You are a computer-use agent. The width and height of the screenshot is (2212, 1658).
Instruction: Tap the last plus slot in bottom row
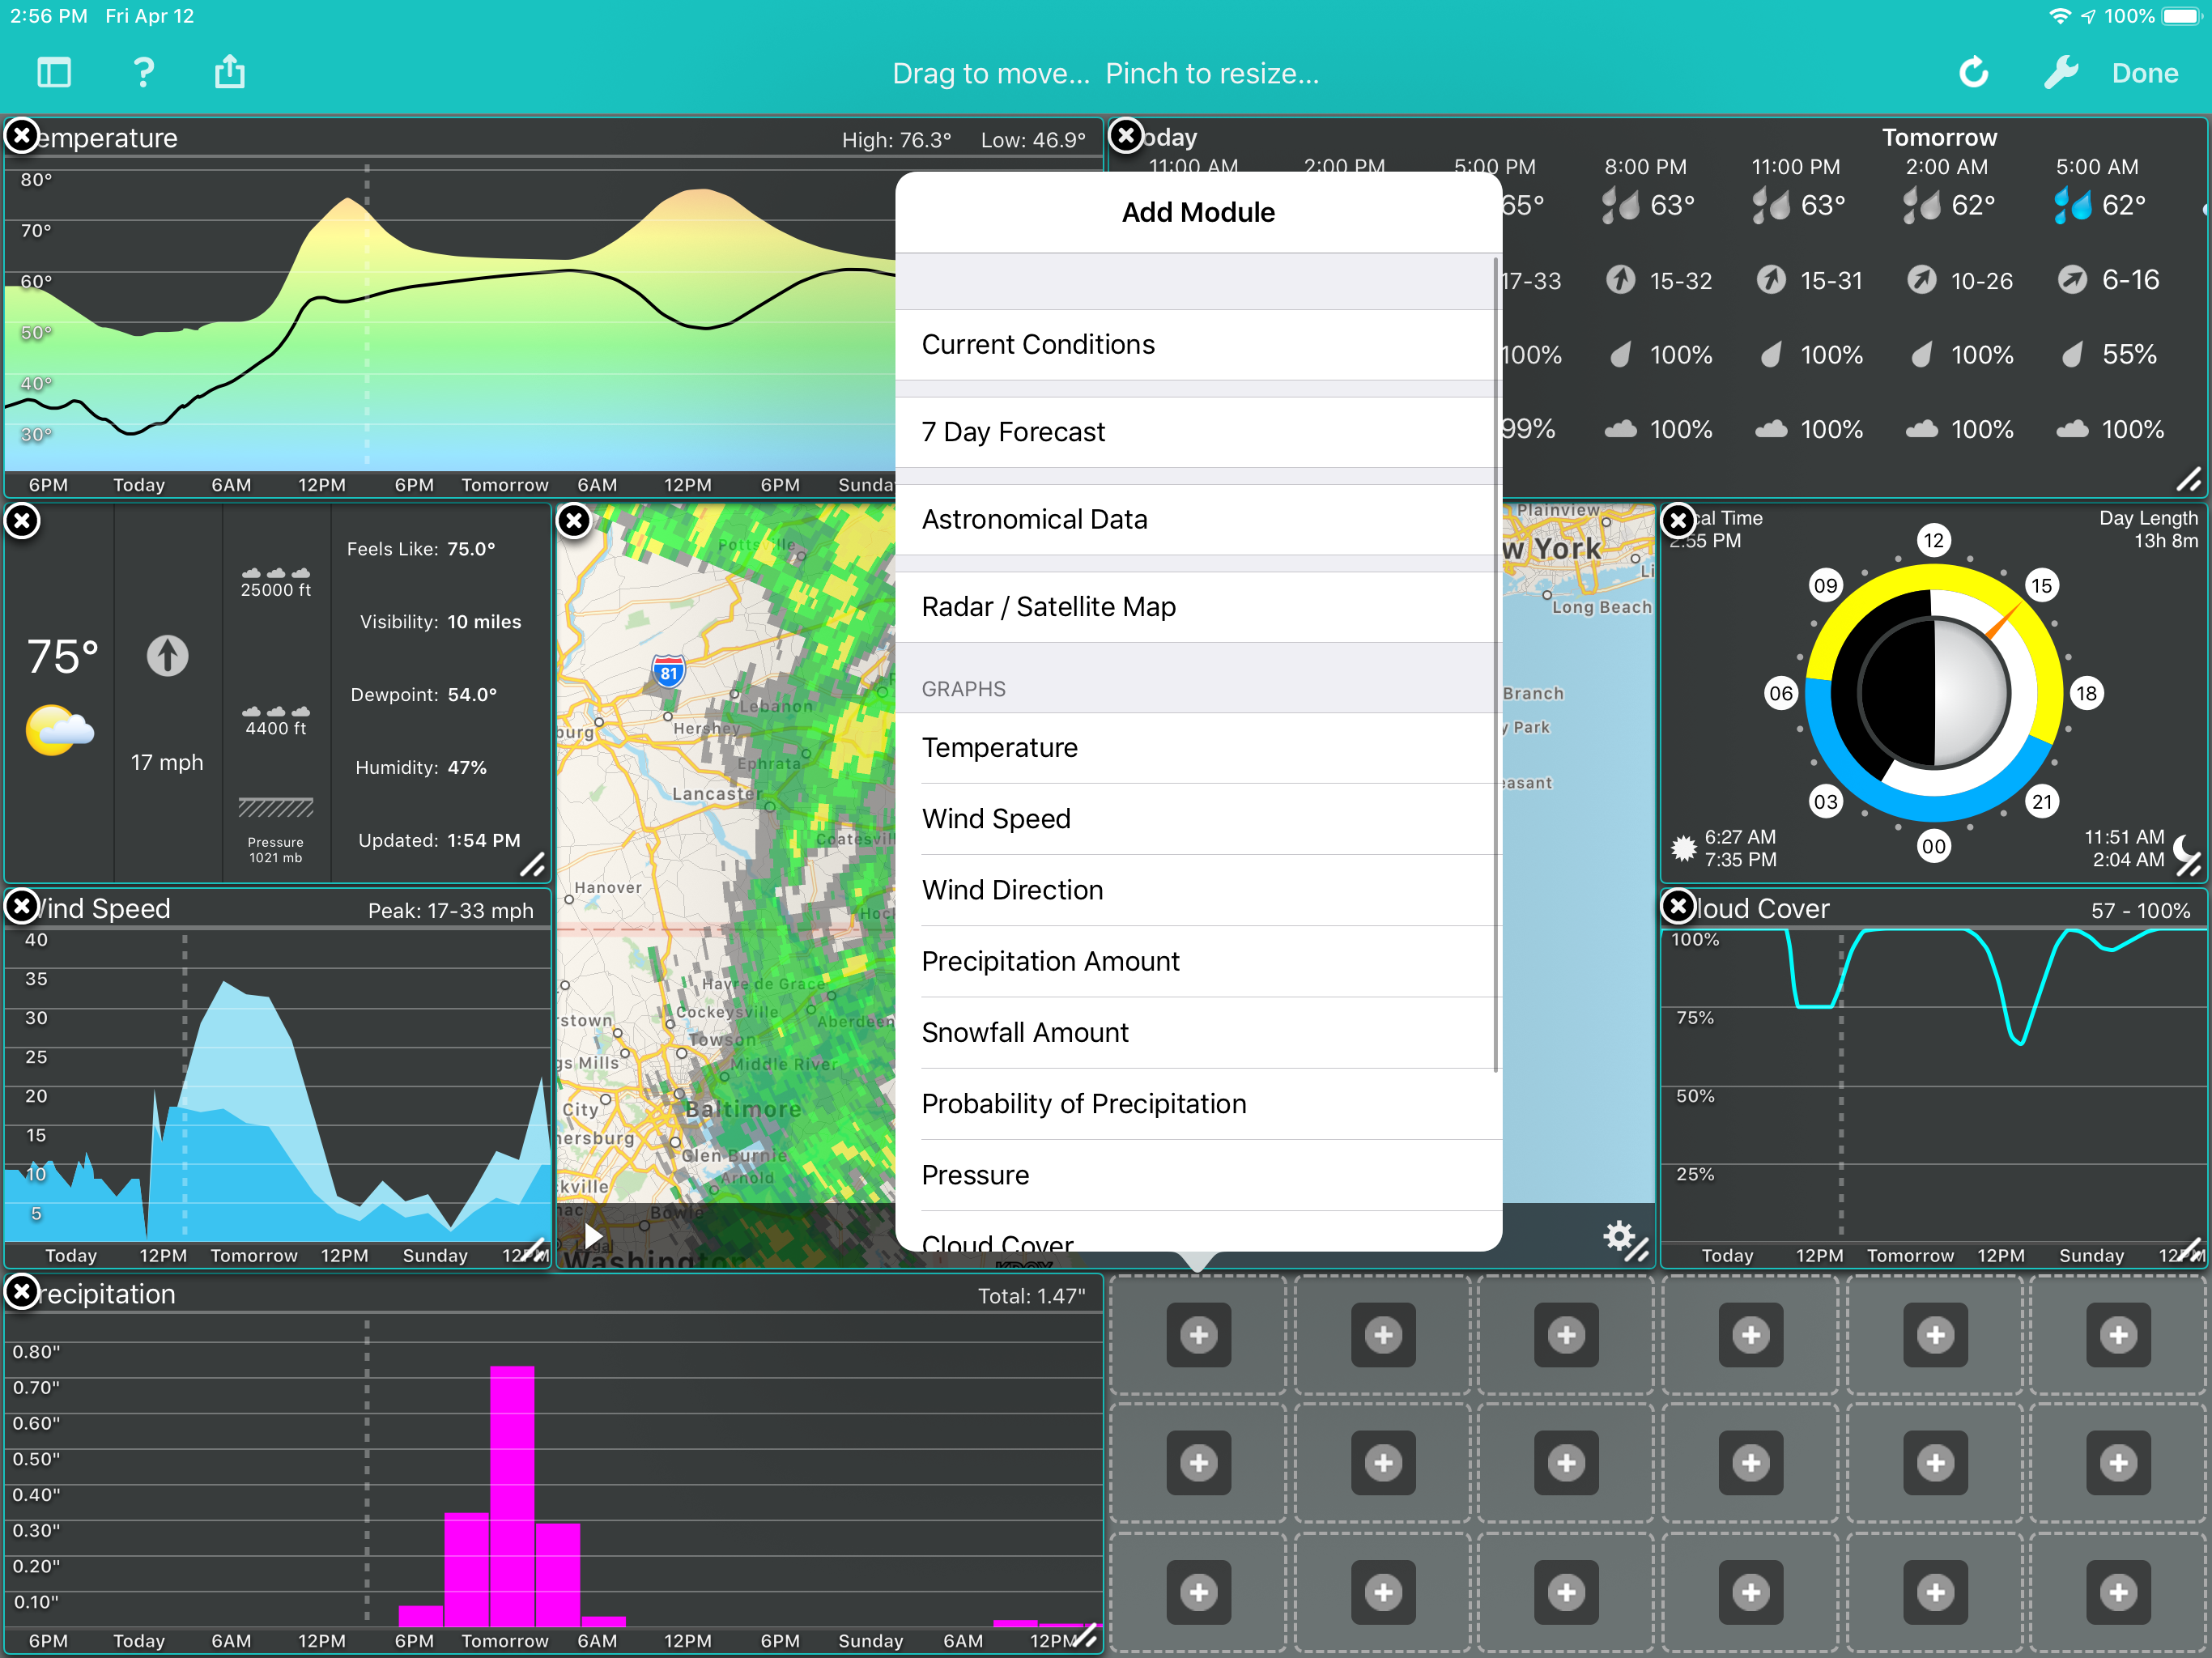(x=2118, y=1592)
